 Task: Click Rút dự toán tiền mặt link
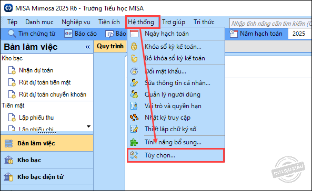(45, 82)
